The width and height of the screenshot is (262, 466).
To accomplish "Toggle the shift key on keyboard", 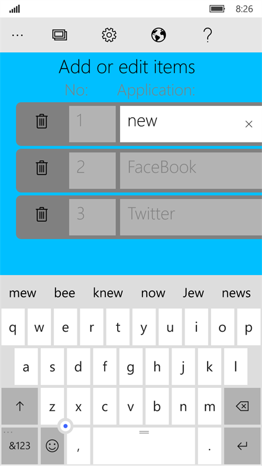I will (x=20, y=406).
